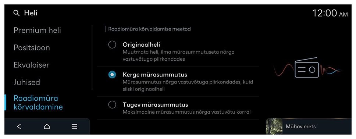The width and height of the screenshot is (356, 139).
Task: Open the Premium heli menu item
Action: point(37,30)
